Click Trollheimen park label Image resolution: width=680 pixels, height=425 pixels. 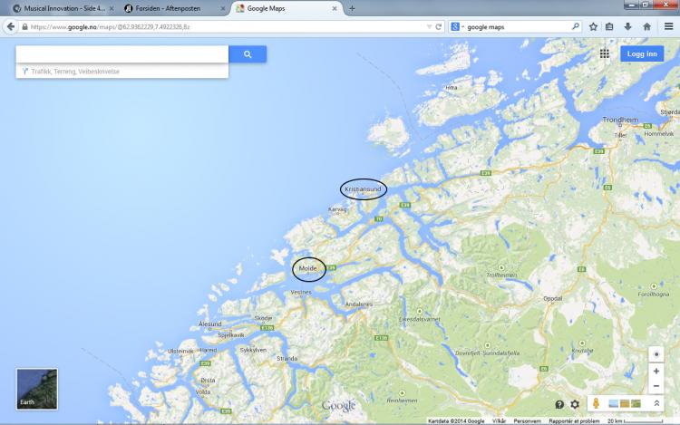point(501,275)
